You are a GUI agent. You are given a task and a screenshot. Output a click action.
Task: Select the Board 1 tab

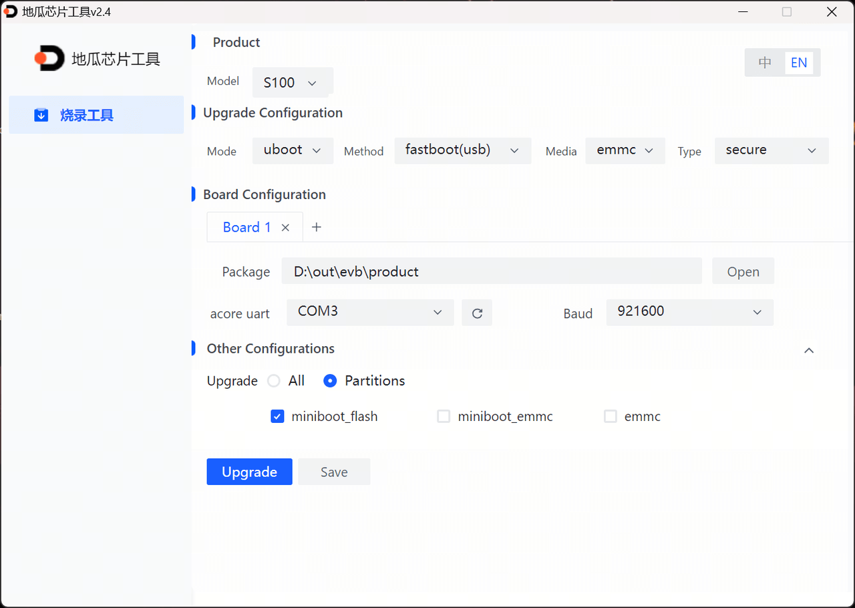coord(246,227)
